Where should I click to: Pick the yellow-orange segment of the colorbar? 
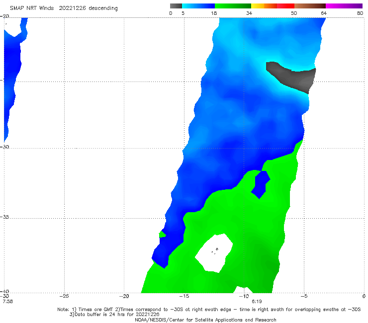264,6
